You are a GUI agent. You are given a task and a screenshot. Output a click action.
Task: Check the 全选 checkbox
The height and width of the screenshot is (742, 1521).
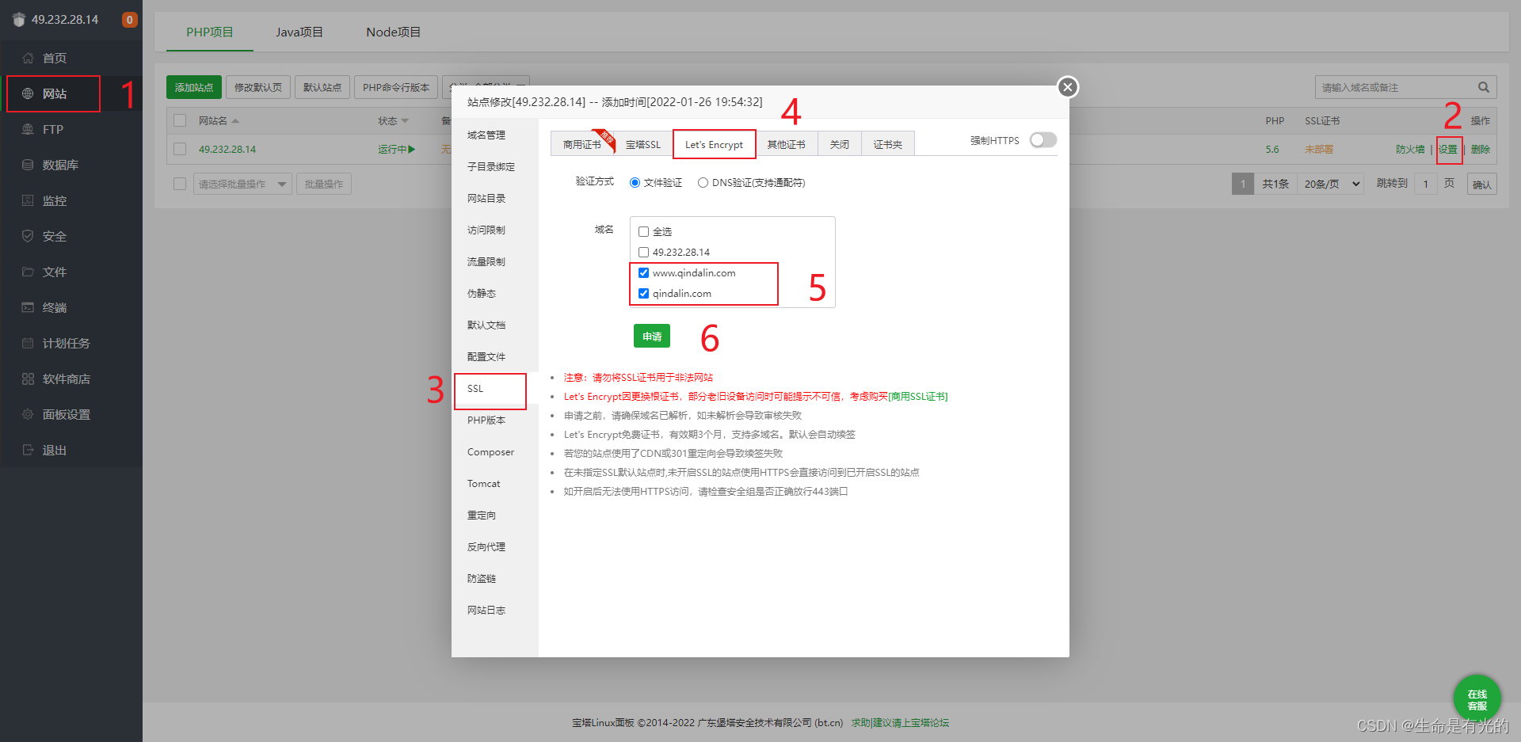[x=643, y=232]
